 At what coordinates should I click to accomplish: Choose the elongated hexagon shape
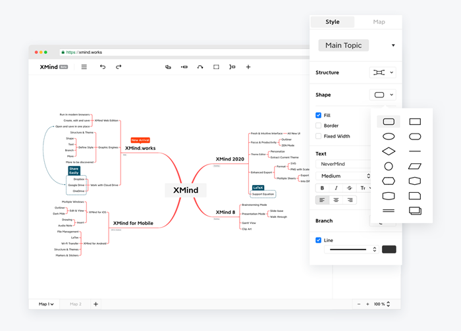[x=389, y=181]
